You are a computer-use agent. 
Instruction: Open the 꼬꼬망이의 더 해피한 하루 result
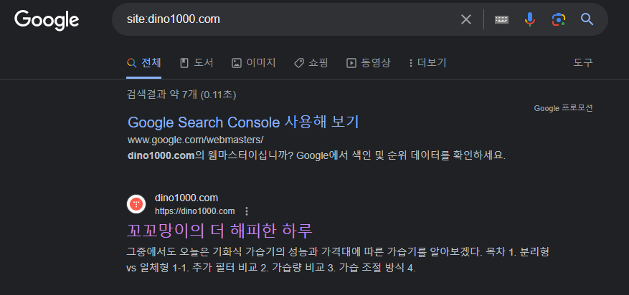pos(219,231)
